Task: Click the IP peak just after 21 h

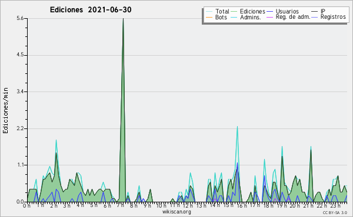Action: tap(311, 150)
